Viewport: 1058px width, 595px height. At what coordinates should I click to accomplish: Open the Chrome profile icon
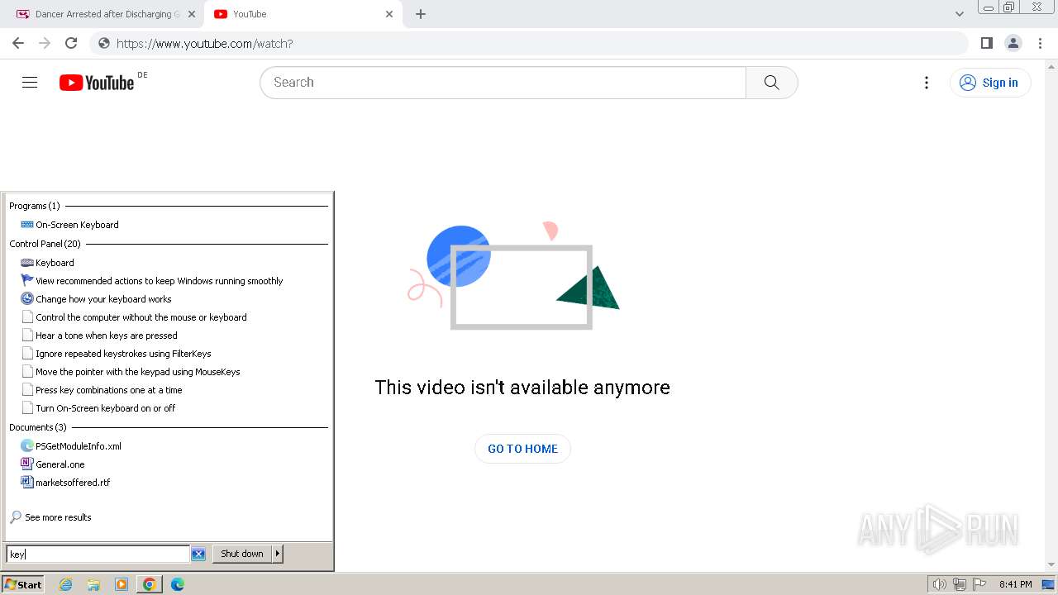click(x=1013, y=43)
